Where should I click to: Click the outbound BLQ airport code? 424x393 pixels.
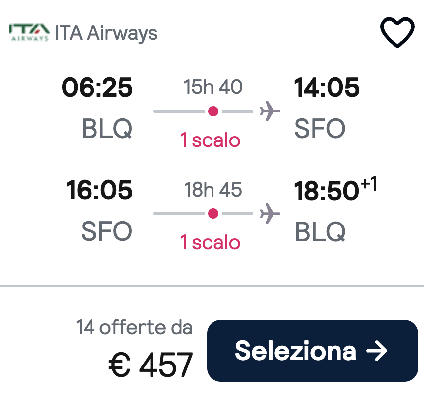tap(107, 129)
